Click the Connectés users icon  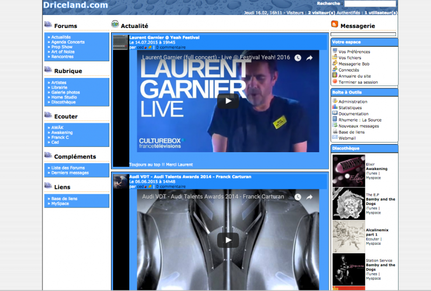point(335,69)
